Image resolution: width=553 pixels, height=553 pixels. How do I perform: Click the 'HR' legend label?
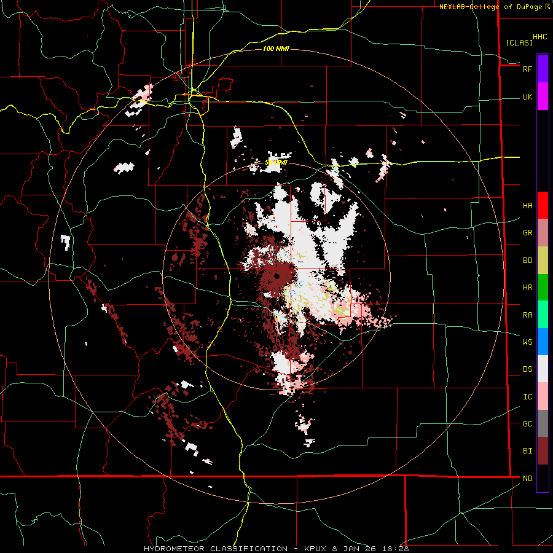click(527, 288)
